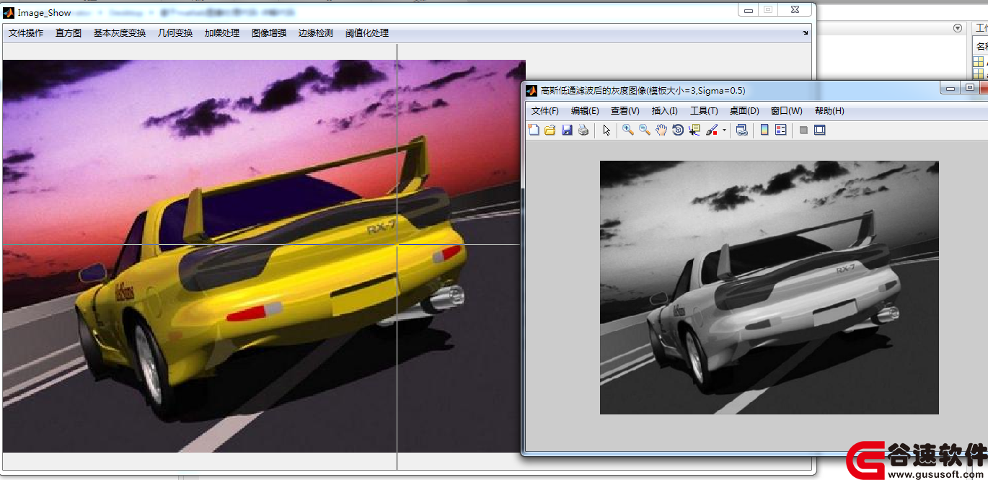Open 几何变换 menu in Image_Show
This screenshot has height=480, width=988.
(x=175, y=33)
